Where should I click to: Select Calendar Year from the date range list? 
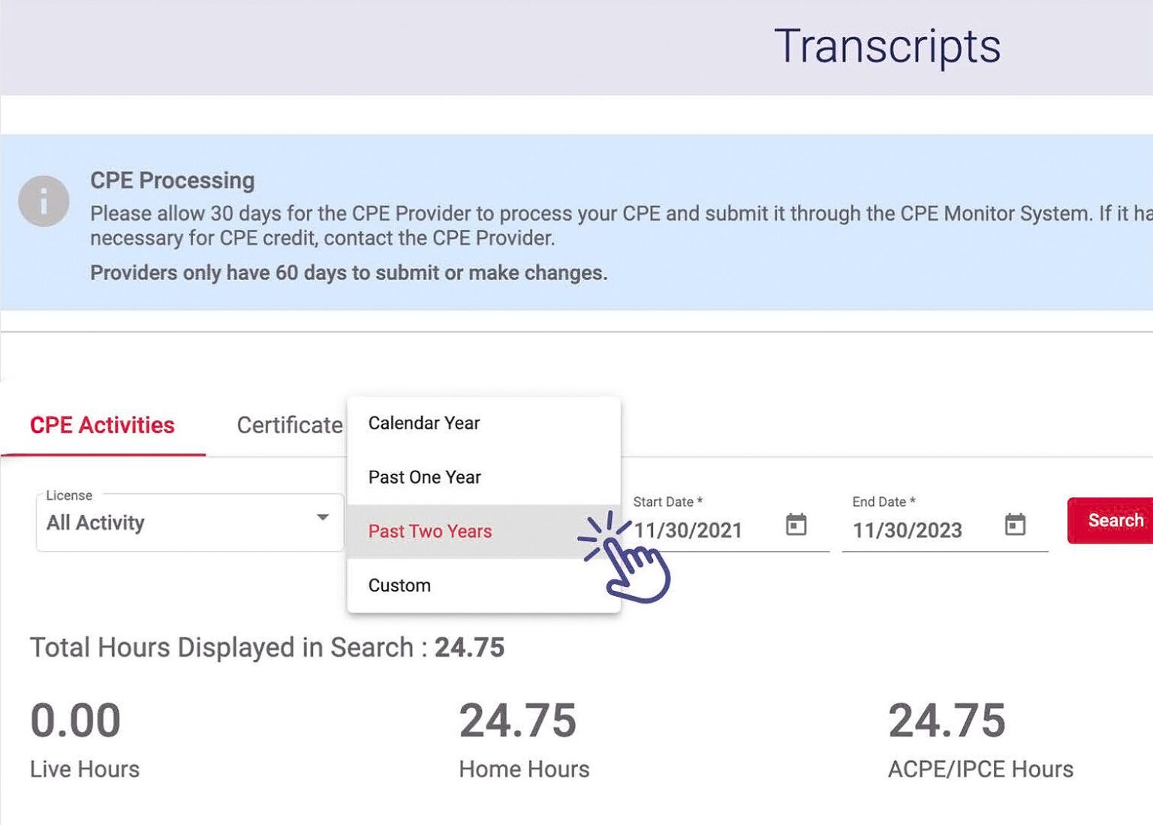click(x=424, y=423)
